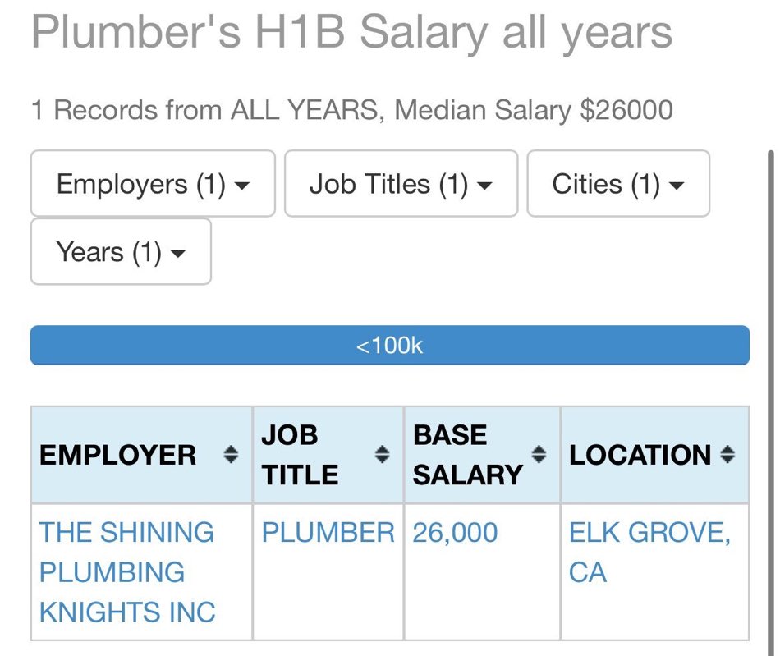Click the caret arrow on Cities button
The height and width of the screenshot is (656, 780).
(x=677, y=186)
